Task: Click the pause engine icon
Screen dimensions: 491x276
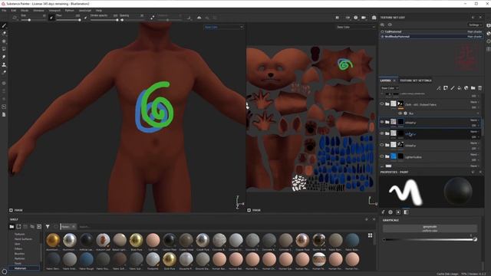Action: 338,18
